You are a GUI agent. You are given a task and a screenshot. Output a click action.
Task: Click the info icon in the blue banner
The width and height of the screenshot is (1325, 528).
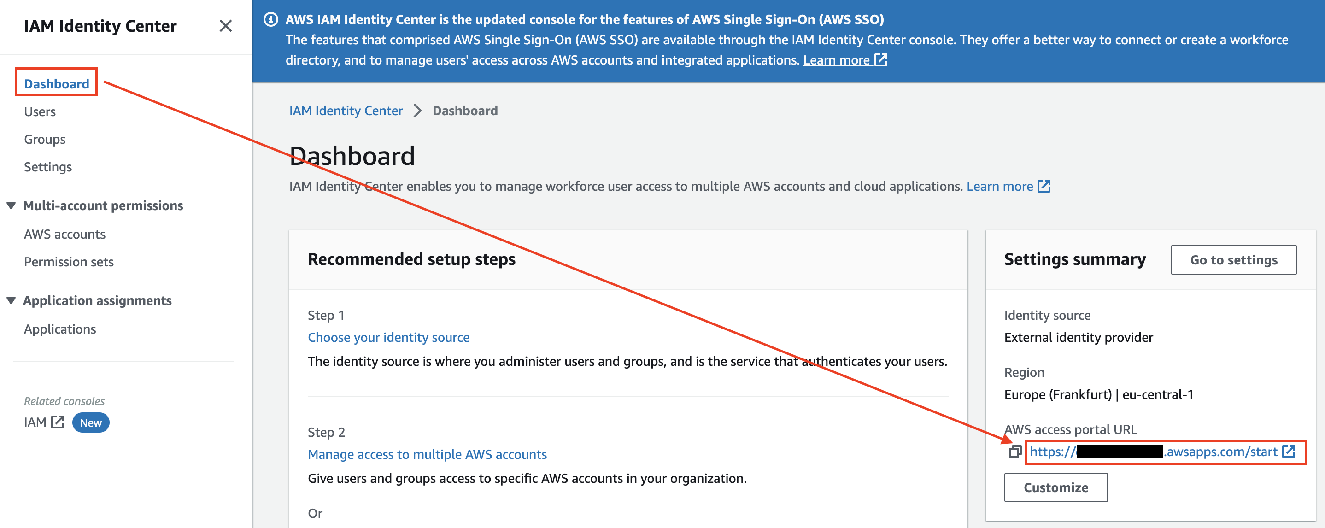pos(270,19)
